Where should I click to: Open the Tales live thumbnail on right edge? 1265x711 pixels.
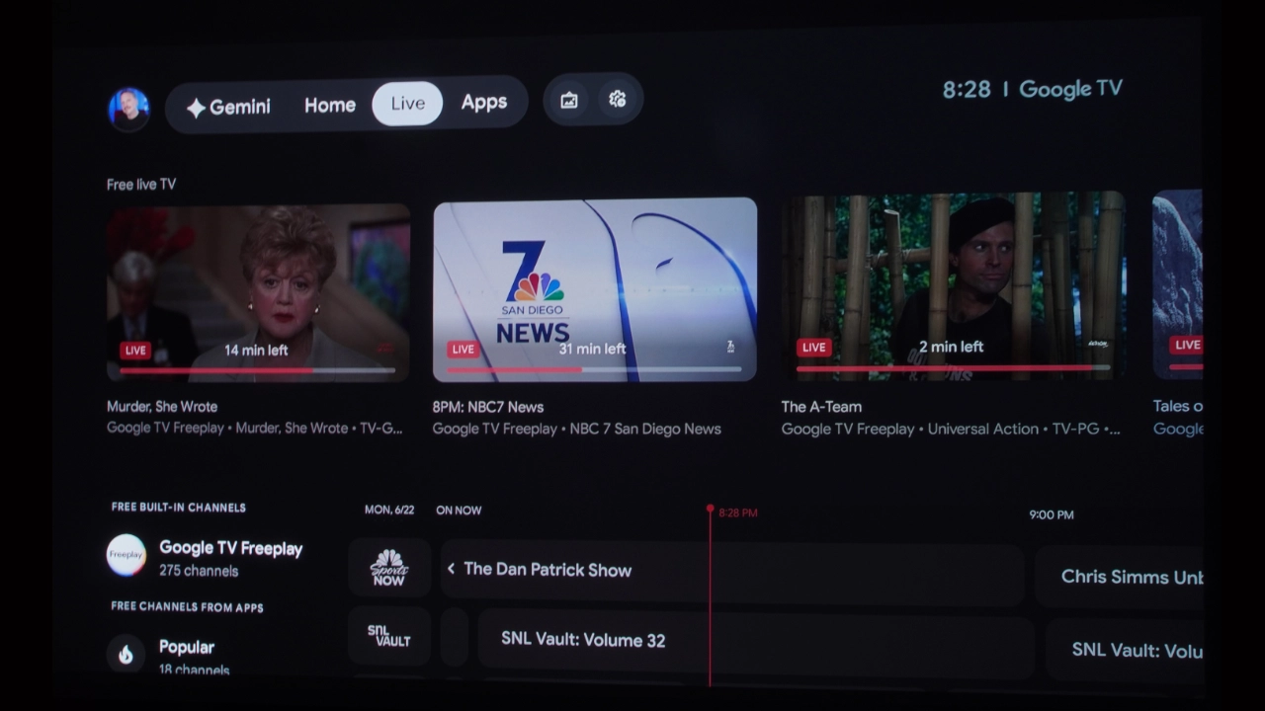(x=1178, y=285)
